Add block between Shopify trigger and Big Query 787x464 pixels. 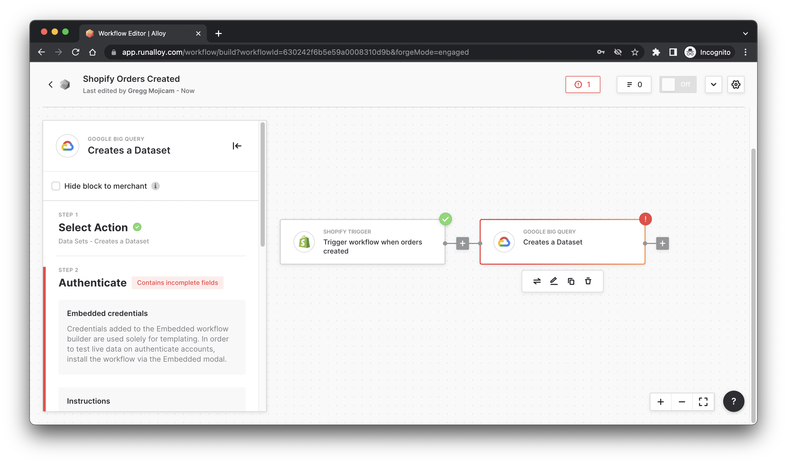[462, 244]
